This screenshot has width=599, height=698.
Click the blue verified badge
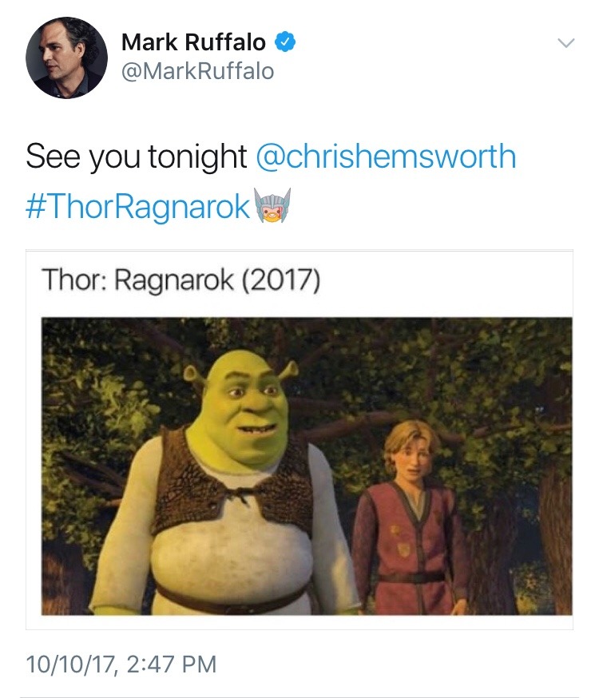(285, 42)
